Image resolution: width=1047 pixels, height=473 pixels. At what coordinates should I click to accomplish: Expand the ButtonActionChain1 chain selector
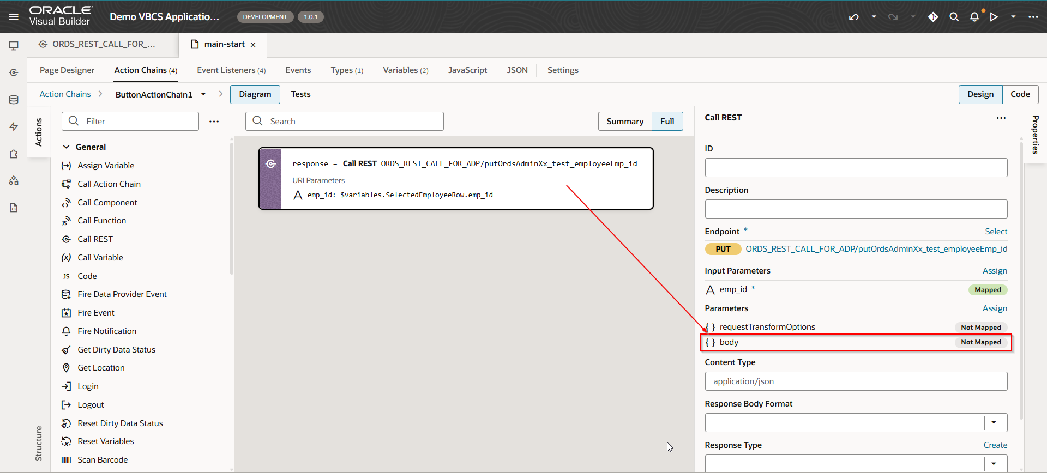[203, 94]
